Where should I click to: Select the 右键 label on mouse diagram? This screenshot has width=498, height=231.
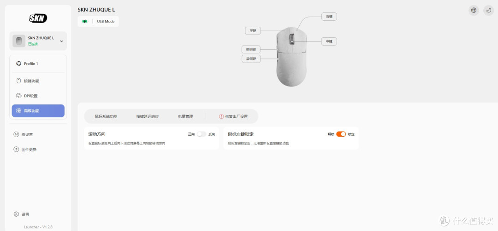(329, 17)
